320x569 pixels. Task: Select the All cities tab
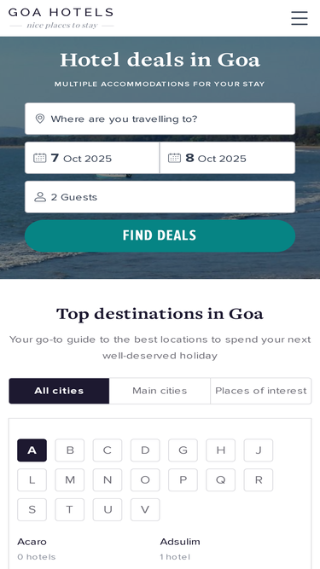coord(59,391)
